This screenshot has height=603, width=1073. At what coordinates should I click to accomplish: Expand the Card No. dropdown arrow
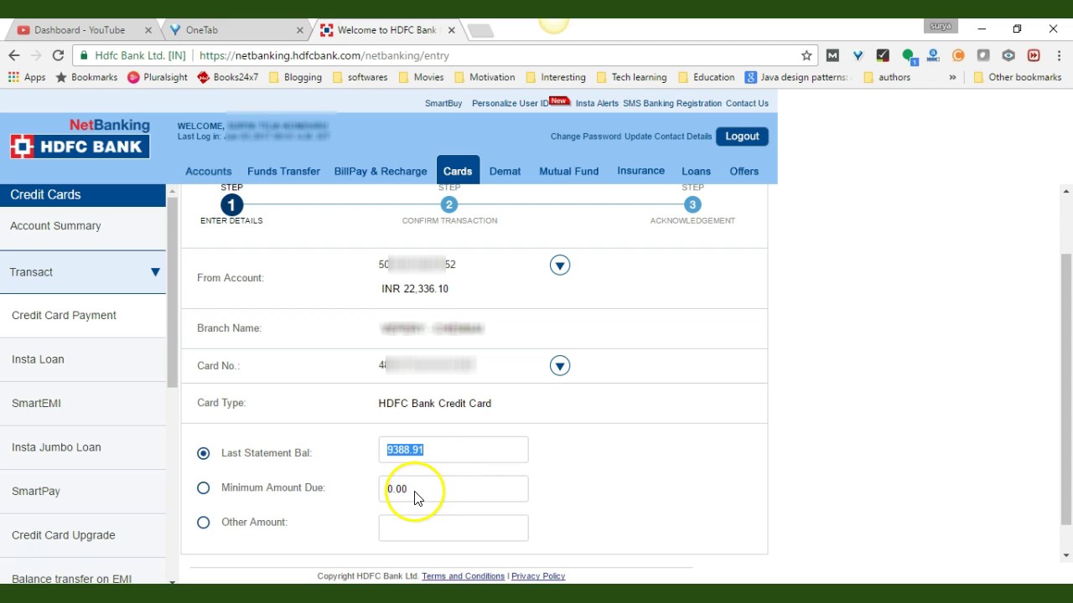coord(560,366)
